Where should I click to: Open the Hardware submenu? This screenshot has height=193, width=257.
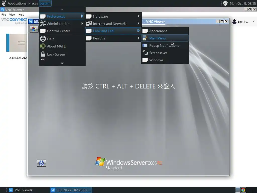113,16
